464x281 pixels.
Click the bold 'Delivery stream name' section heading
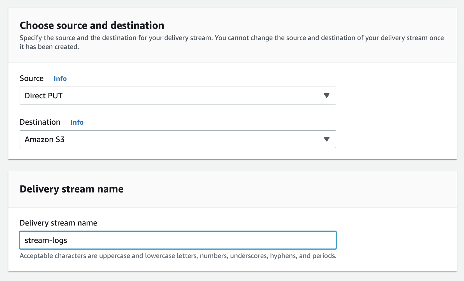click(x=71, y=189)
